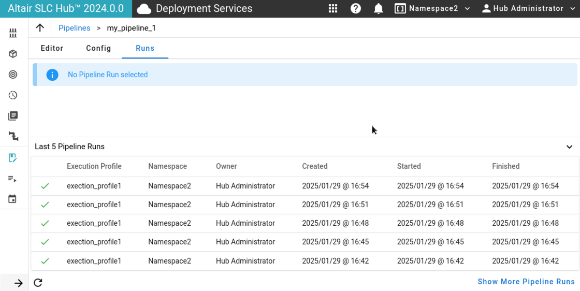
Task: Click the sidebar library stack icon
Action: coord(13,116)
